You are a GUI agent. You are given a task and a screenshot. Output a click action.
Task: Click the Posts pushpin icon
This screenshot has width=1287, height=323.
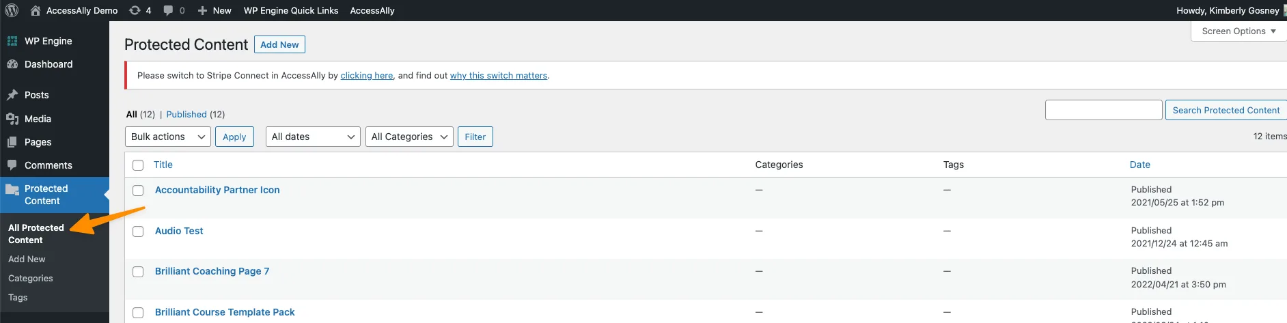(12, 95)
